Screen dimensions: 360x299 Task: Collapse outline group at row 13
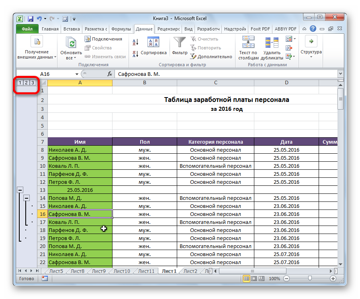click(20, 190)
